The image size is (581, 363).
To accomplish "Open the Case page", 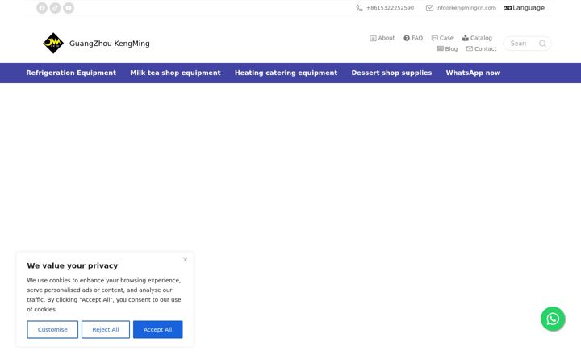I will pyautogui.click(x=442, y=38).
